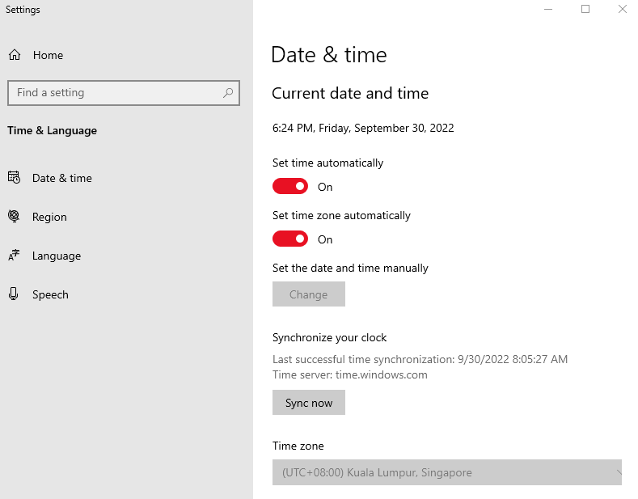
Task: Click the Date & time page title
Action: [329, 54]
